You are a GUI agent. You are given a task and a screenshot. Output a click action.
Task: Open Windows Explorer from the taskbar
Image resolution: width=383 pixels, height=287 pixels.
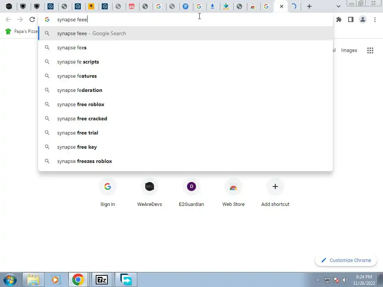click(x=33, y=280)
